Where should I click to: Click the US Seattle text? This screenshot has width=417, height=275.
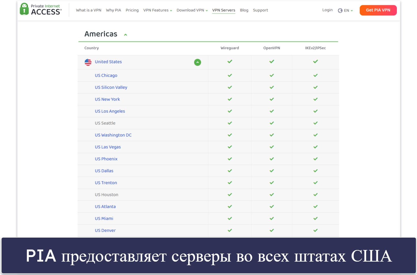pos(105,123)
